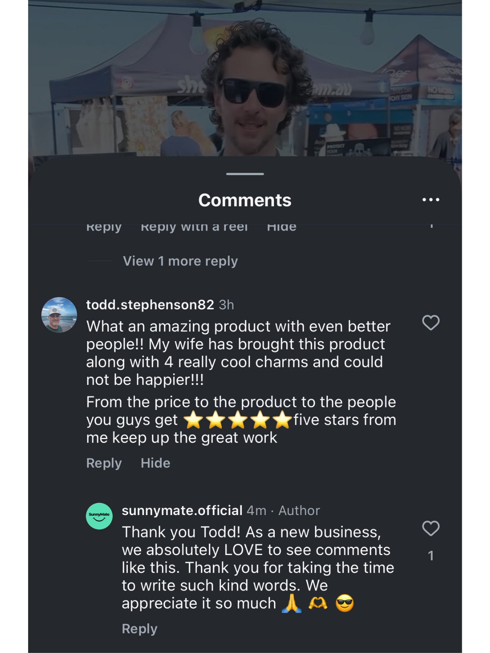
Task: Like sunnymate.official's reply with the heart
Action: tap(431, 529)
